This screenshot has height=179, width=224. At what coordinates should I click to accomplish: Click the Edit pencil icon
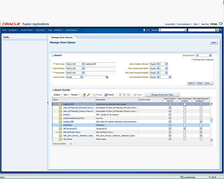(89, 95)
